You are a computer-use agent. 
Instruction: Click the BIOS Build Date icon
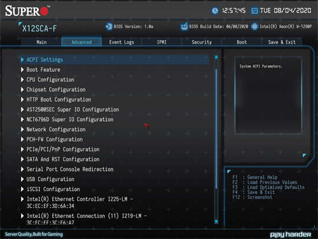click(184, 27)
